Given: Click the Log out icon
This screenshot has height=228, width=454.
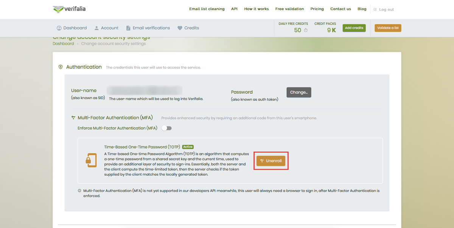Looking at the screenshot, I should 375,9.
